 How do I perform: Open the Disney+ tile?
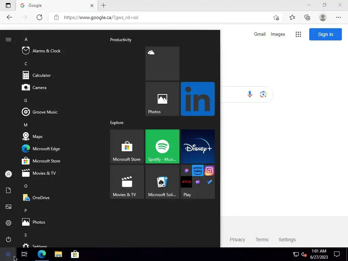pyautogui.click(x=198, y=146)
